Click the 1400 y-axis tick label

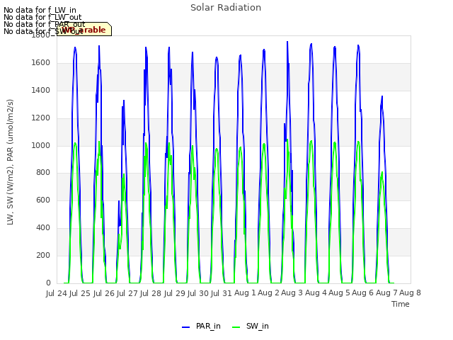(41, 91)
